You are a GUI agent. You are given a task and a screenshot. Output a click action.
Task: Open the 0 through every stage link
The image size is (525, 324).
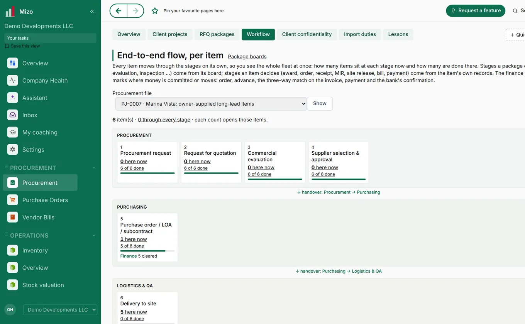(x=164, y=120)
